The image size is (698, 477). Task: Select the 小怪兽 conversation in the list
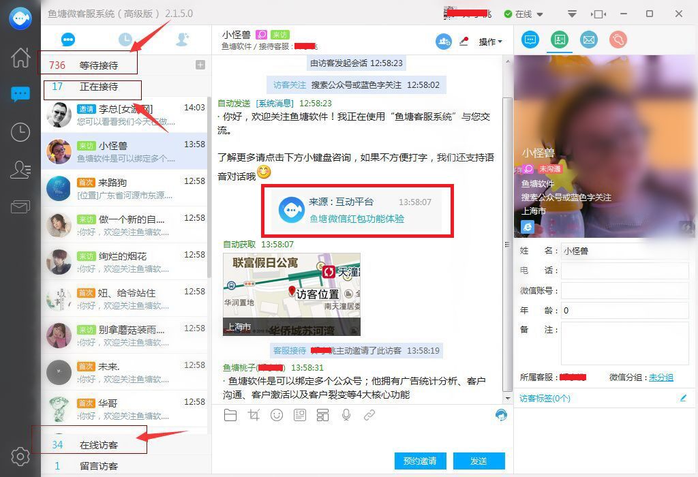[x=124, y=151]
